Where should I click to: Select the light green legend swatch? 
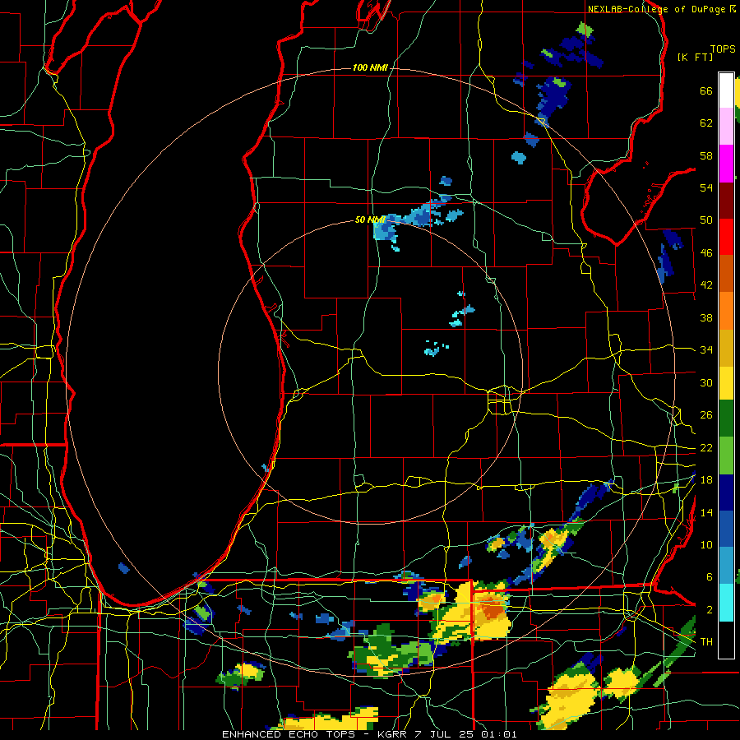click(726, 456)
